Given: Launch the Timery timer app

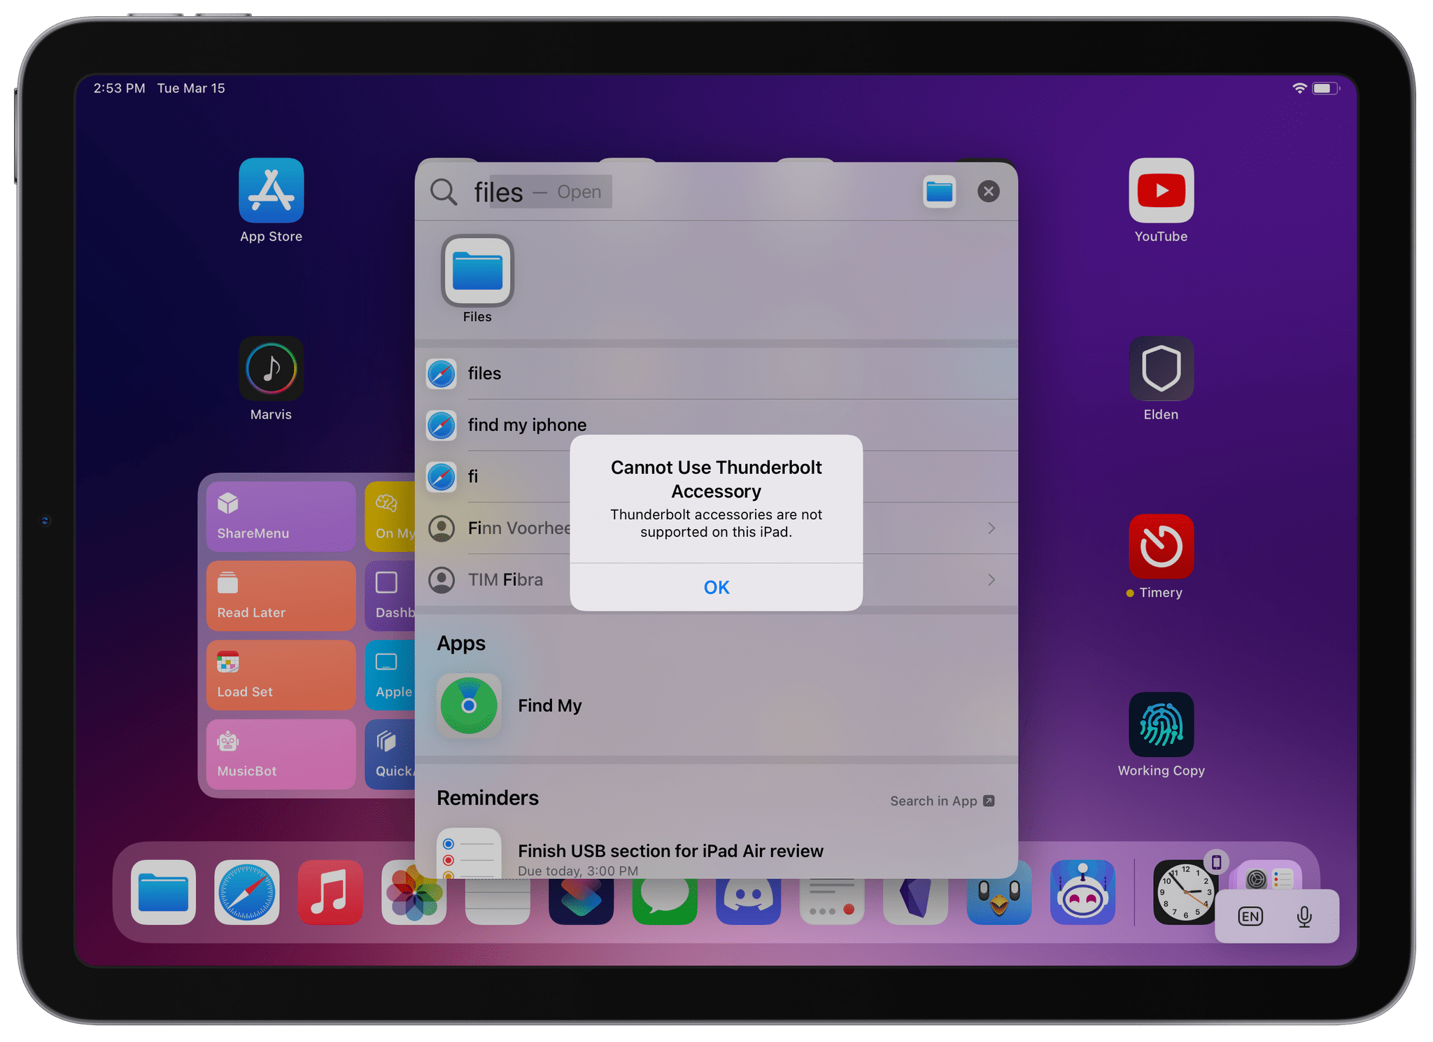Looking at the screenshot, I should [1161, 546].
